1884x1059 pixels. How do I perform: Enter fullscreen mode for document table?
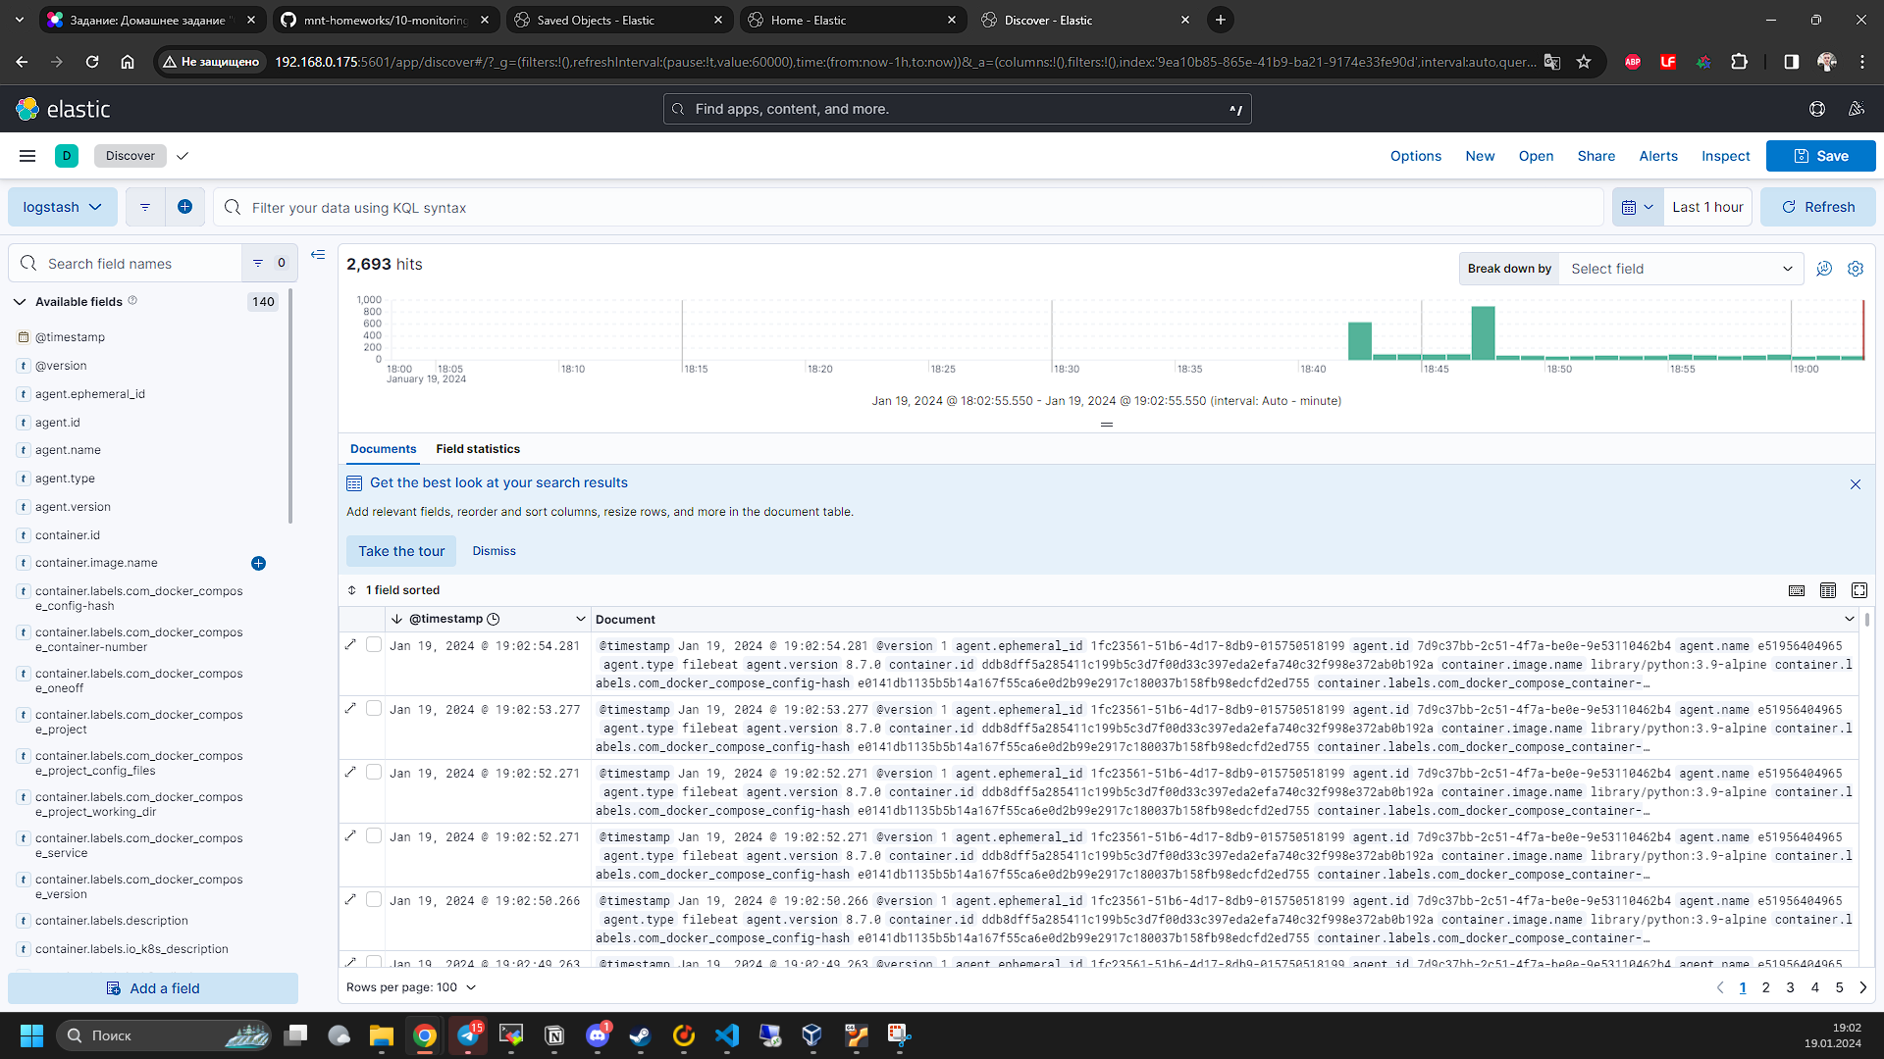point(1859,590)
